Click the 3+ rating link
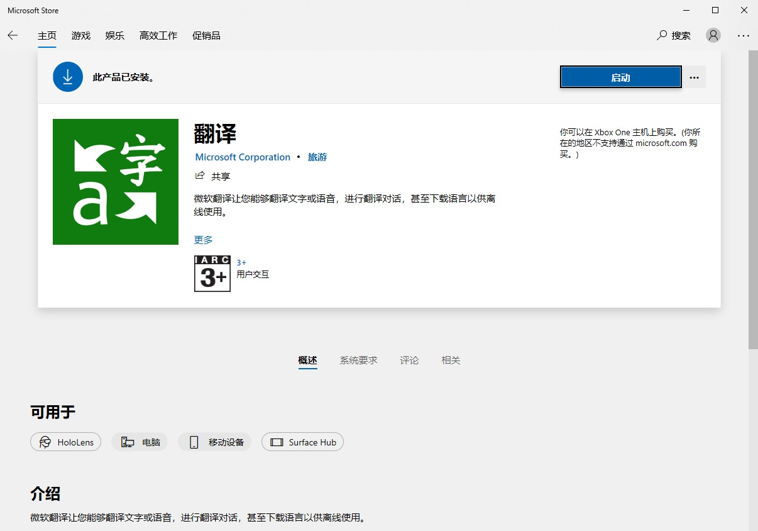Viewport: 758px width, 531px height. pos(241,262)
